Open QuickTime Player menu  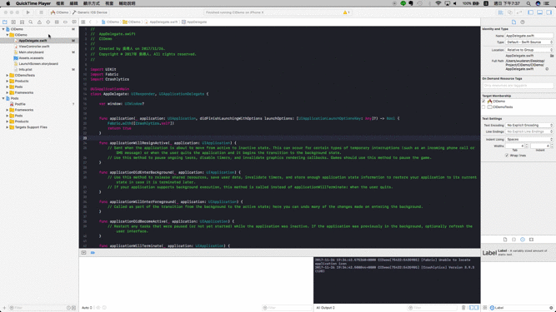pos(33,3)
